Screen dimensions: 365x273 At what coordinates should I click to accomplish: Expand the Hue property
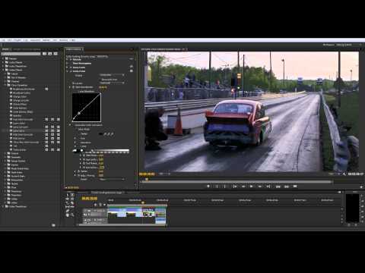75,139
